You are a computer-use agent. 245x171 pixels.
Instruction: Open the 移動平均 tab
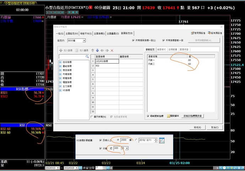coord(86,33)
